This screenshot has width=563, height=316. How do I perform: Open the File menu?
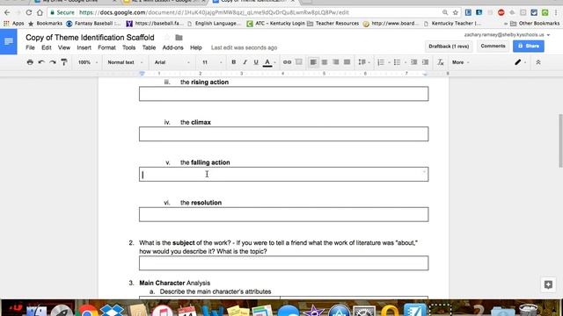pyautogui.click(x=30, y=47)
